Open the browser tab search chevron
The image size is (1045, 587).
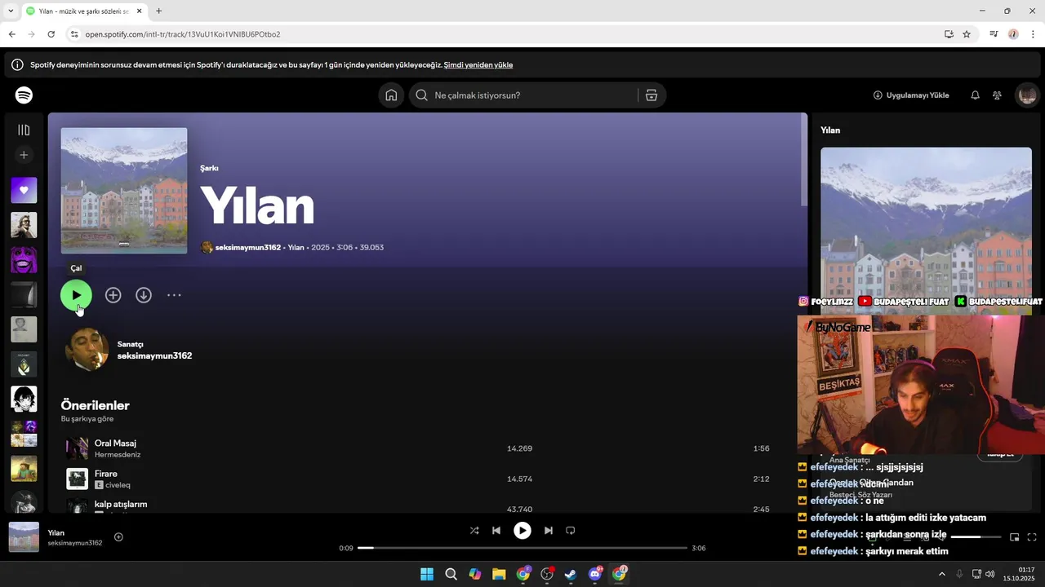pyautogui.click(x=11, y=11)
